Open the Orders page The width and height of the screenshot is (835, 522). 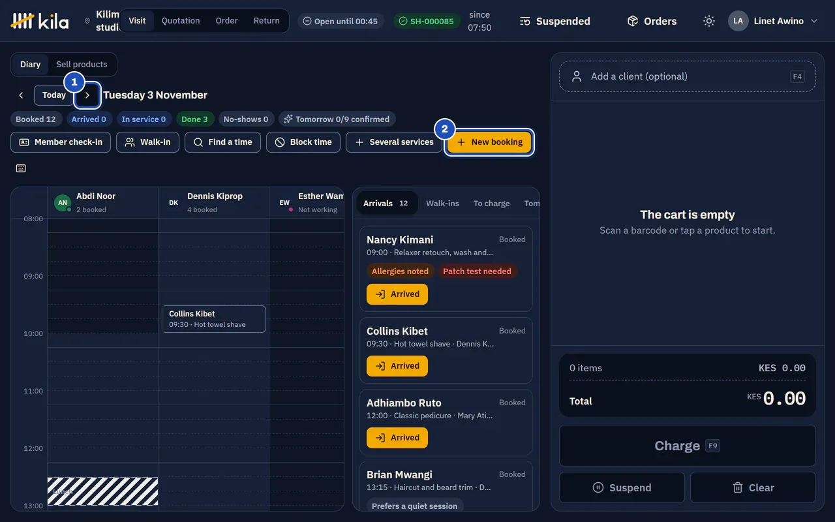(x=652, y=21)
